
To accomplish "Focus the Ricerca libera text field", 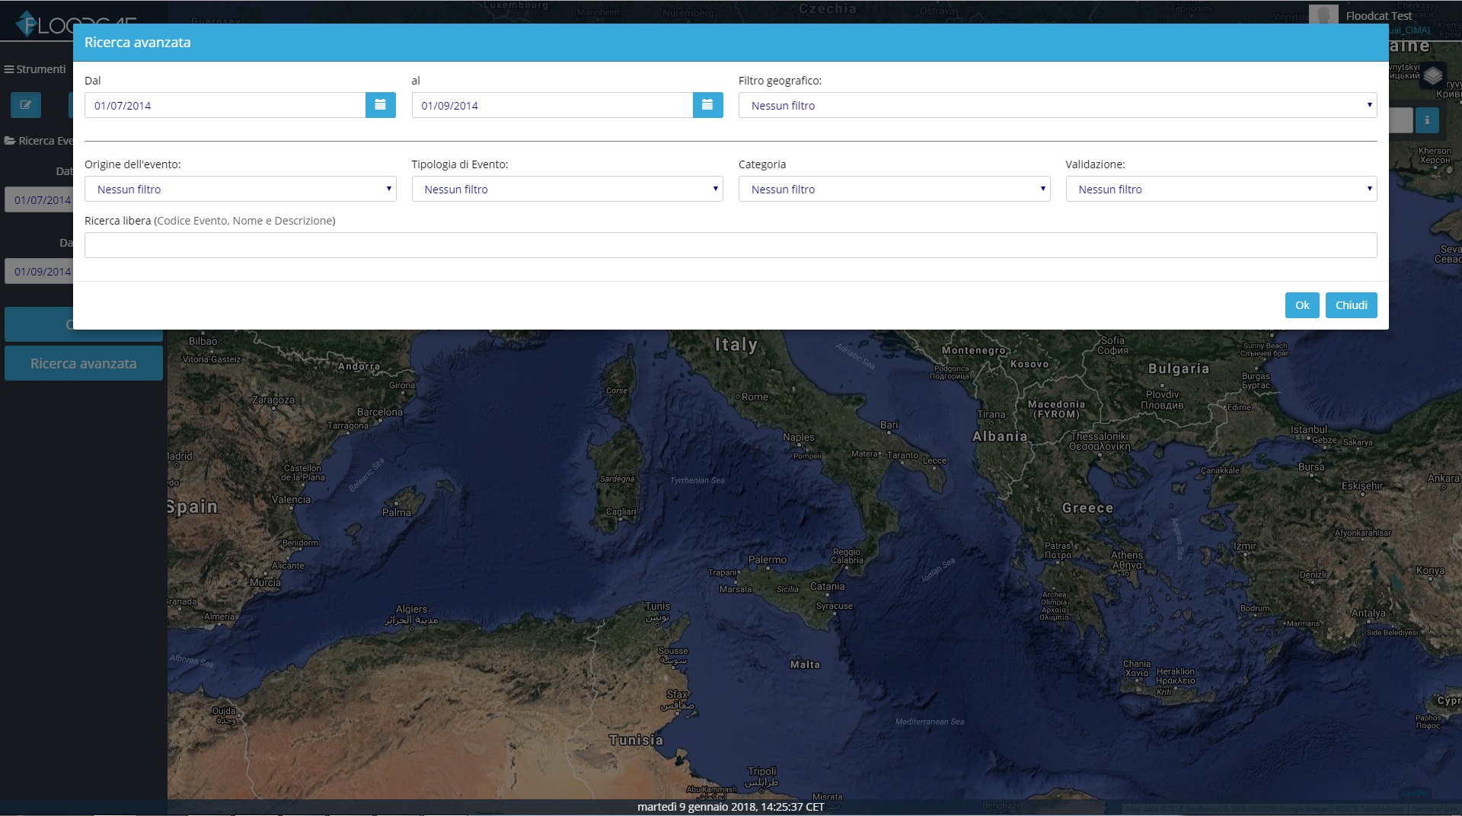I will point(730,245).
